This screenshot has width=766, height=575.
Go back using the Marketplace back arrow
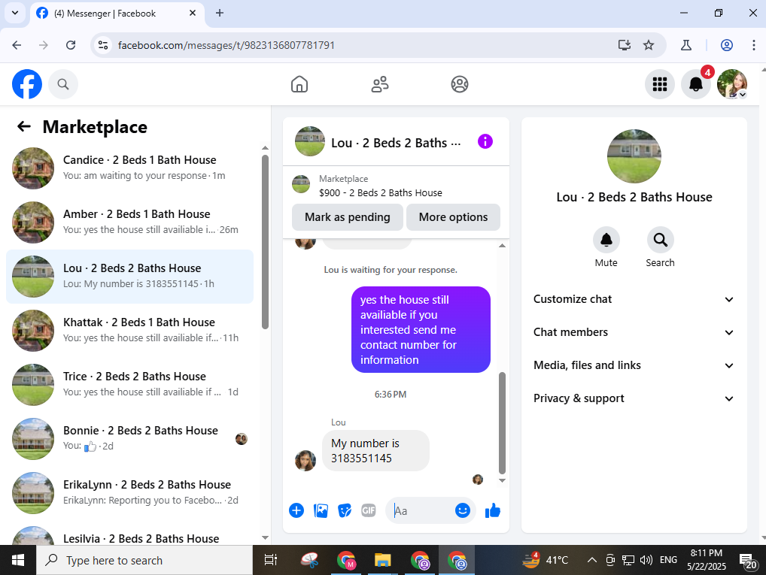tap(24, 127)
